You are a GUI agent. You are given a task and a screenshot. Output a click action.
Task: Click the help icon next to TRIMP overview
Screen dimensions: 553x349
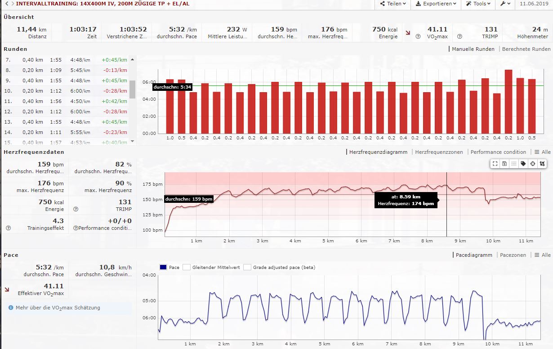[459, 37]
